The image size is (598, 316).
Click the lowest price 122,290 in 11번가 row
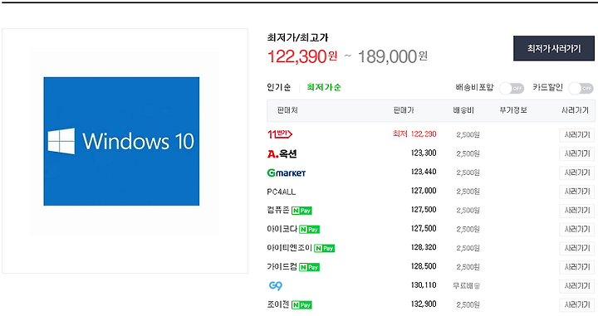(424, 134)
